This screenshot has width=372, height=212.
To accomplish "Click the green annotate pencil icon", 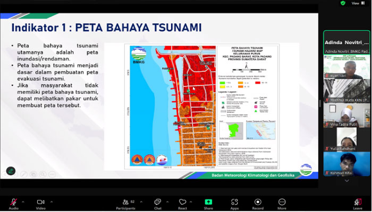I will coord(10,171).
